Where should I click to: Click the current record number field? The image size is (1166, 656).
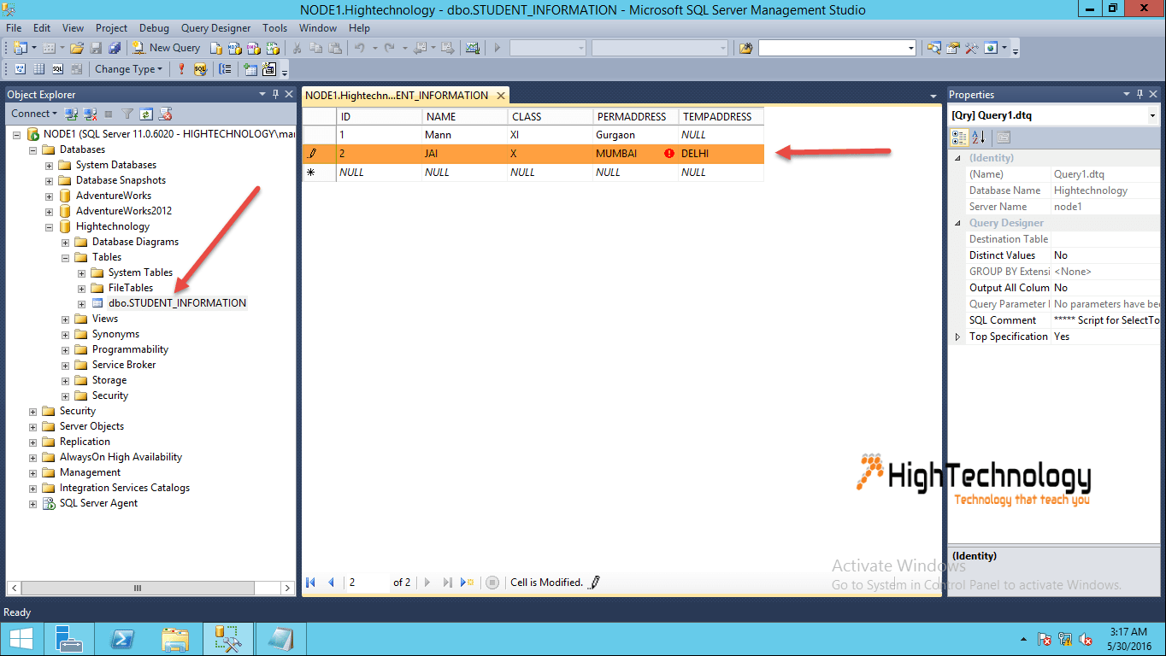click(367, 583)
